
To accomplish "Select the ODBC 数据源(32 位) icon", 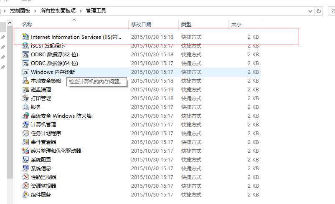I will (x=25, y=54).
